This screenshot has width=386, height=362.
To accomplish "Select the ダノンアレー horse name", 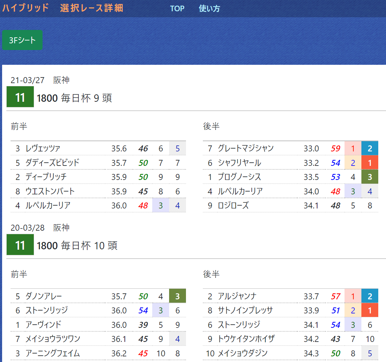I will coord(44,296).
